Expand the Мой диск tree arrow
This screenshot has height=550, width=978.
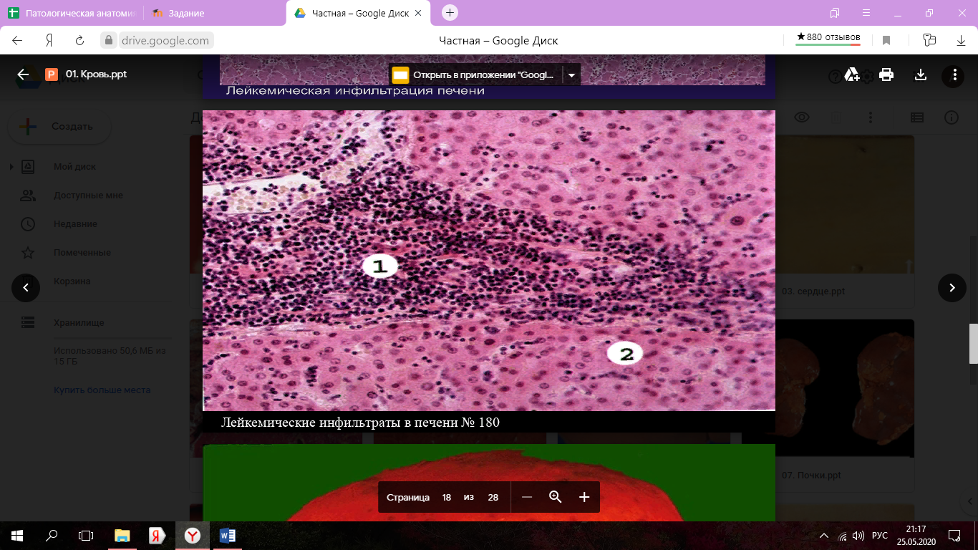(x=11, y=167)
